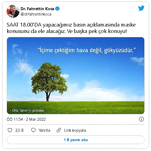Click the Yanıtla reply label
The height and width of the screenshot is (151, 151).
(x=44, y=130)
